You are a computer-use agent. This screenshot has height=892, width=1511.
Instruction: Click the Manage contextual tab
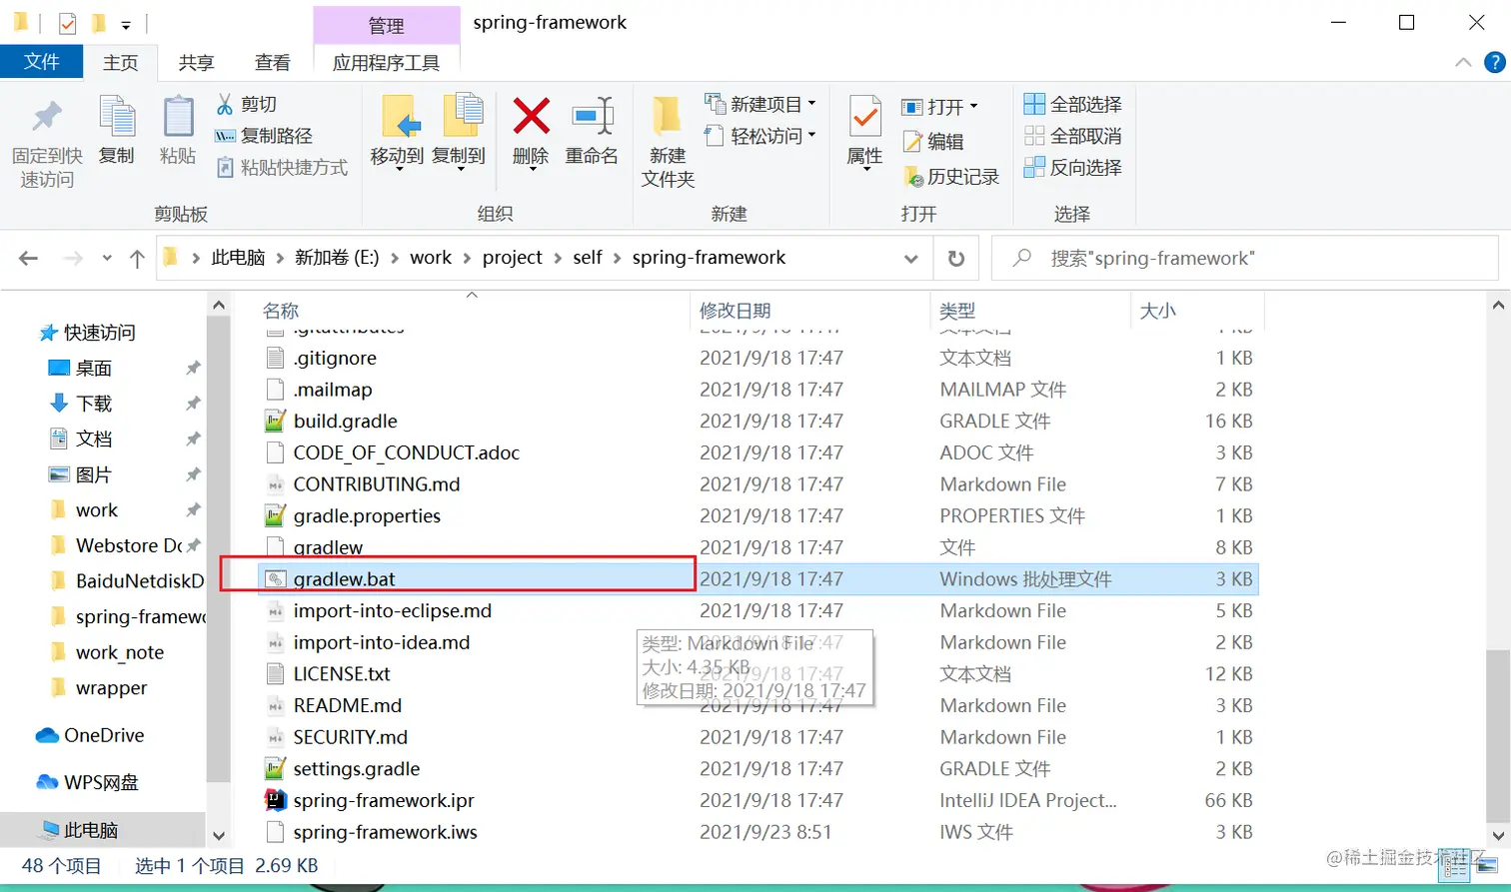point(386,25)
